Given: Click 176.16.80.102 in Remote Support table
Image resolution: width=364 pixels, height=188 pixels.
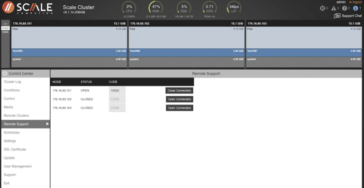Looking at the screenshot, I should 62,99.
